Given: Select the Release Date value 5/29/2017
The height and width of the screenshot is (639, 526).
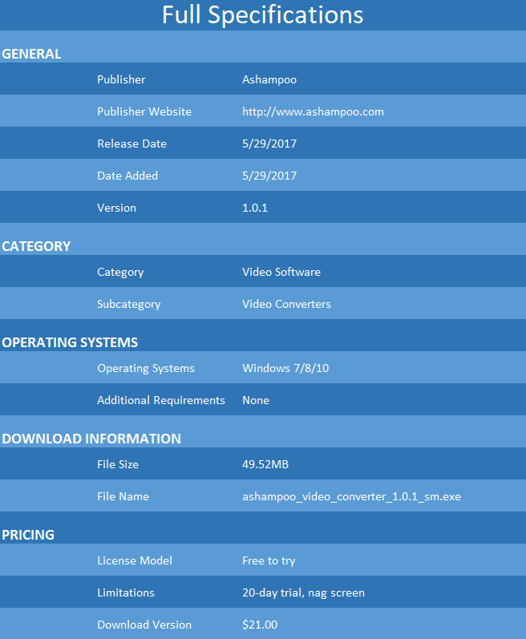Looking at the screenshot, I should pyautogui.click(x=269, y=144).
